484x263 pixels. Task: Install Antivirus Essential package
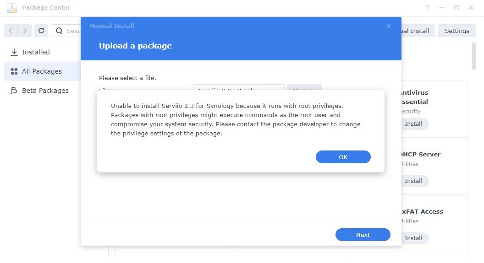click(414, 124)
